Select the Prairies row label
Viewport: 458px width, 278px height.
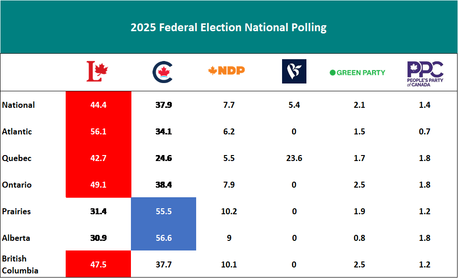click(17, 211)
